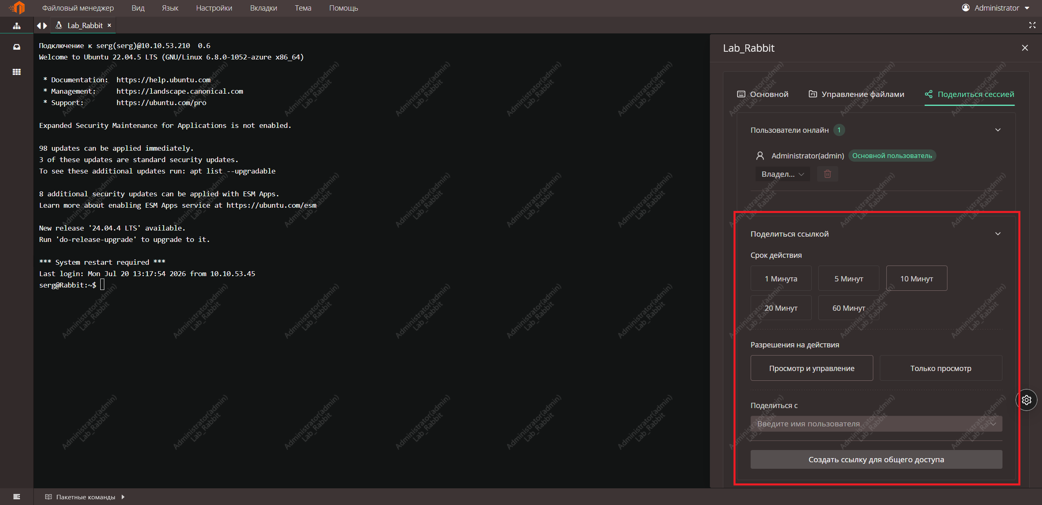Open the Тема menu

(303, 8)
